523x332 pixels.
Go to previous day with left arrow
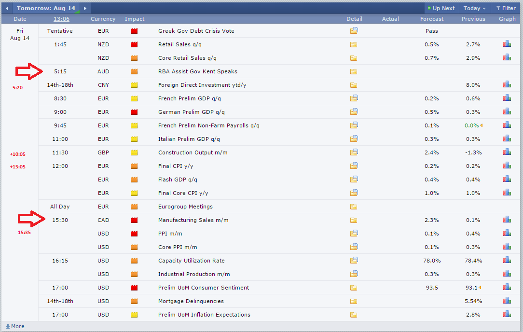click(7, 8)
